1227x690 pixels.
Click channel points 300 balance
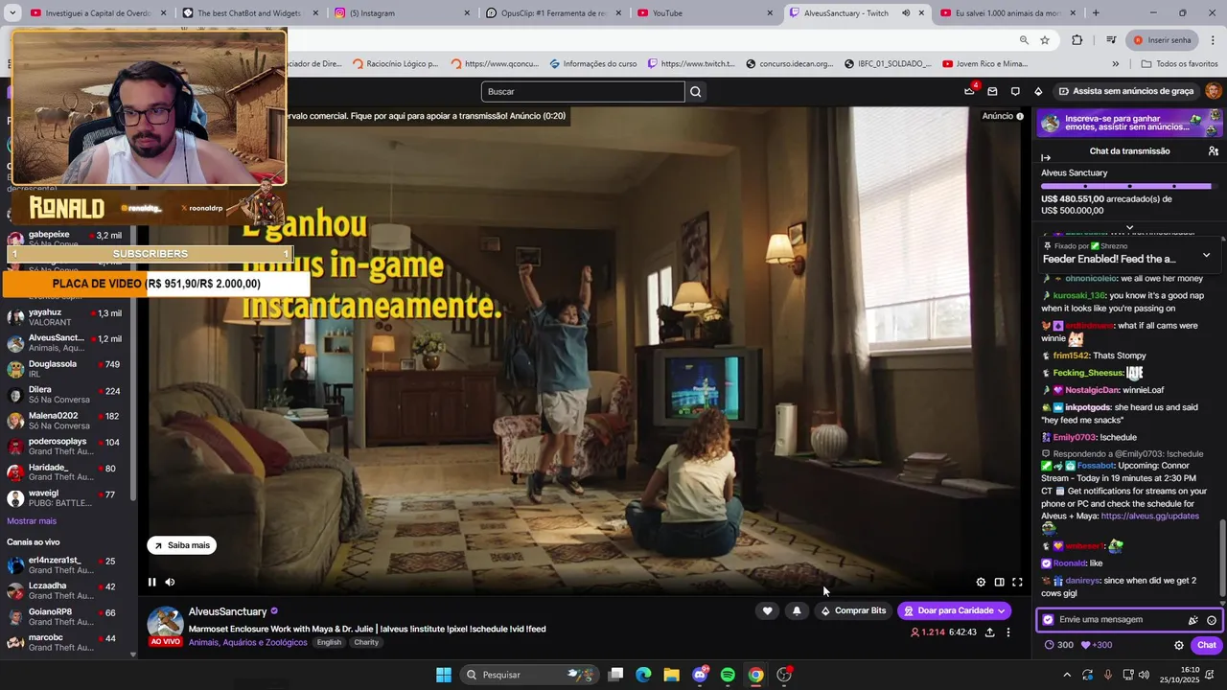(1059, 645)
